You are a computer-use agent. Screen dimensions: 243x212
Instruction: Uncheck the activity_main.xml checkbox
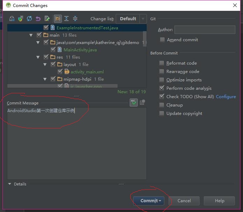60,71
